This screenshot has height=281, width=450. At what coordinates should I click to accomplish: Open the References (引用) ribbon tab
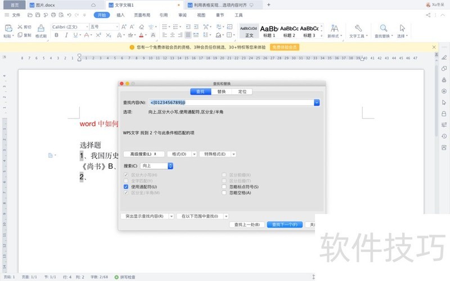click(164, 15)
